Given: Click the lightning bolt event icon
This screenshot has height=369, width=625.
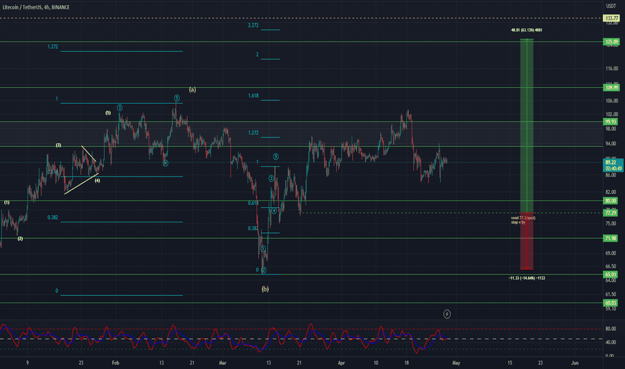Looking at the screenshot, I should [x=447, y=315].
